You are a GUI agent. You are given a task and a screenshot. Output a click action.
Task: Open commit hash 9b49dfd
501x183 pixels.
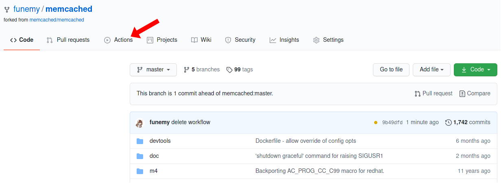pos(392,123)
